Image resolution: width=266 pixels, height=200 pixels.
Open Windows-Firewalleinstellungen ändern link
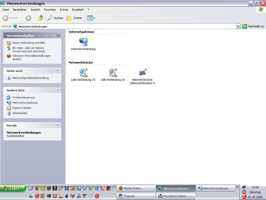tap(31, 58)
